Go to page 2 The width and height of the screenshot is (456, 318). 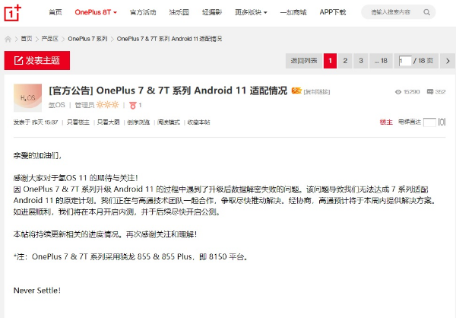[345, 61]
